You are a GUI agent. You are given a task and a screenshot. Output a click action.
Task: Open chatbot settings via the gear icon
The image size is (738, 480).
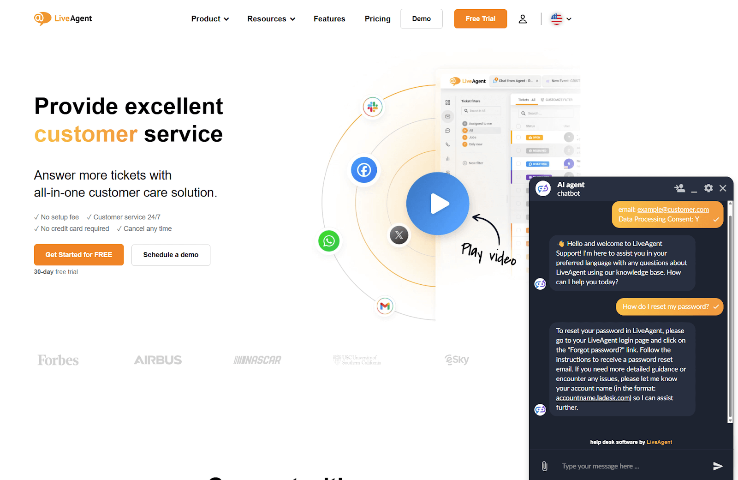point(708,188)
